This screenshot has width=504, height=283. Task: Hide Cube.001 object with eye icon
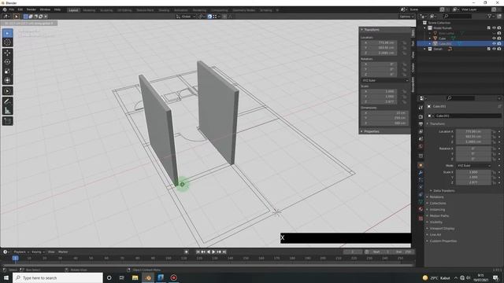click(x=494, y=43)
